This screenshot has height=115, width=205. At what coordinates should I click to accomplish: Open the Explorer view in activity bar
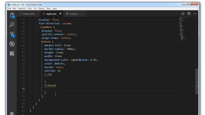point(12,15)
